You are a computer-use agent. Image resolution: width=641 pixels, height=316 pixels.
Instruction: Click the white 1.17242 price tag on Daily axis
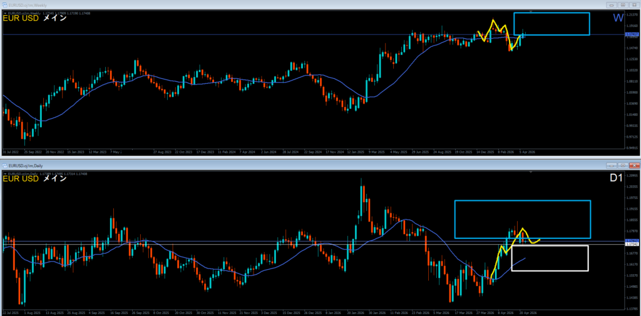[632, 244]
